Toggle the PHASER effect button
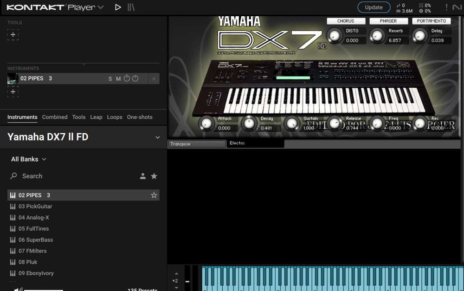 tap(388, 21)
